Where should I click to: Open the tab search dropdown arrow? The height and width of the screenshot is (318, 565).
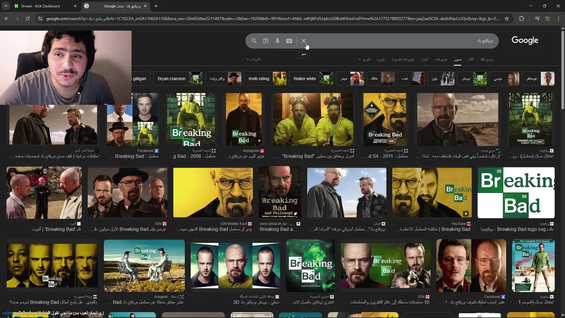pyautogui.click(x=6, y=6)
